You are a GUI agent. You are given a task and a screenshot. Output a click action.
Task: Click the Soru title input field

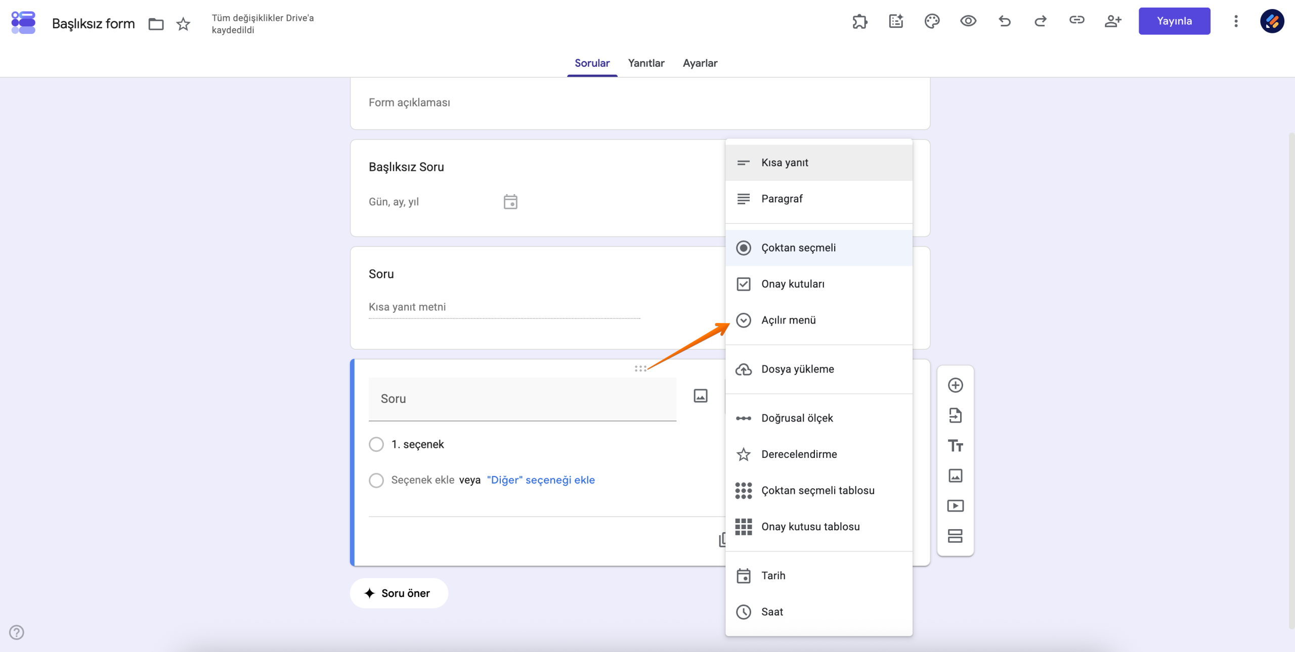(523, 399)
